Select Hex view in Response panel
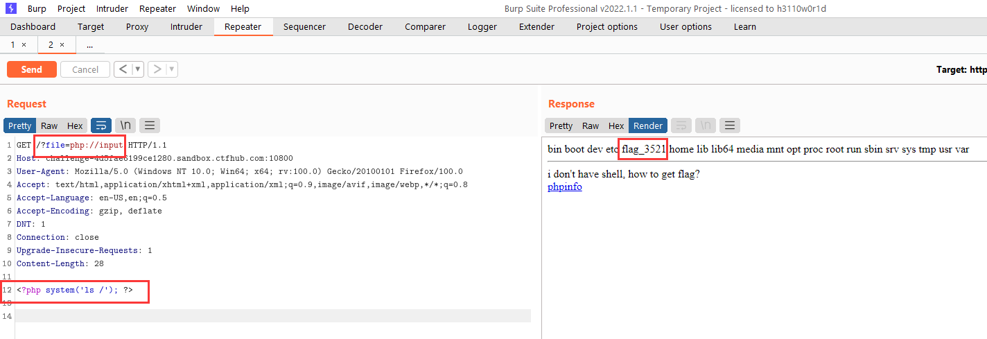Image resolution: width=987 pixels, height=339 pixels. tap(616, 125)
